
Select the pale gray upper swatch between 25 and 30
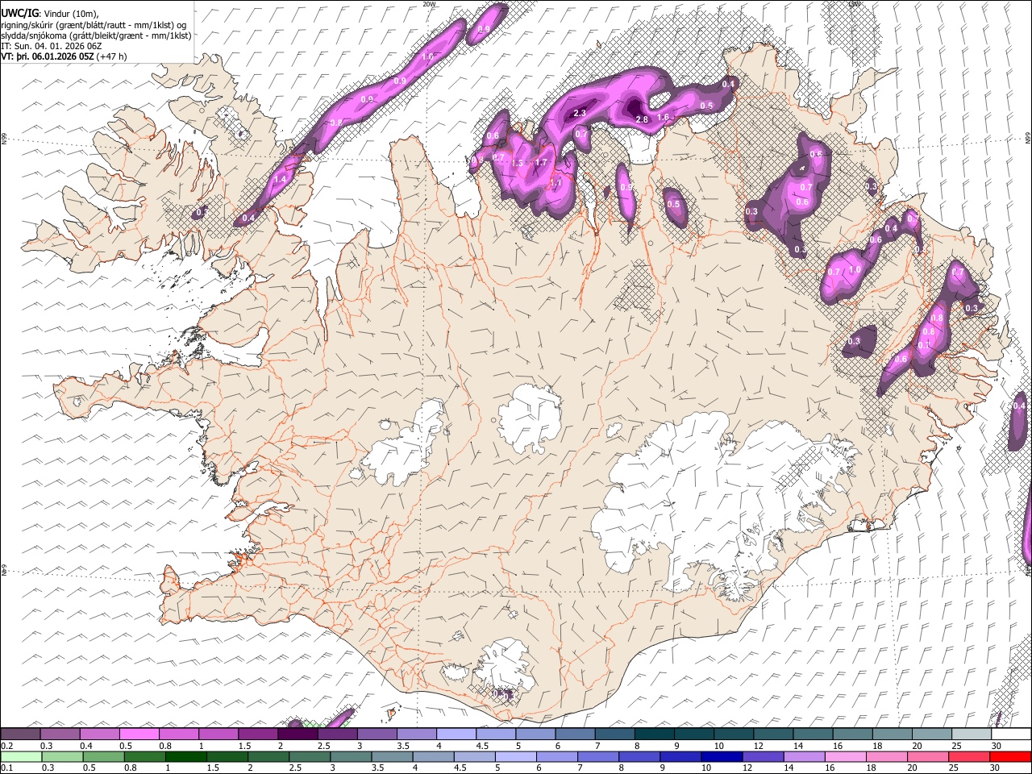pyautogui.click(x=970, y=734)
